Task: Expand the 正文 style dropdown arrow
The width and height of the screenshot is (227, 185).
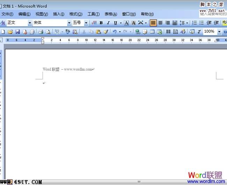Action: (30, 23)
